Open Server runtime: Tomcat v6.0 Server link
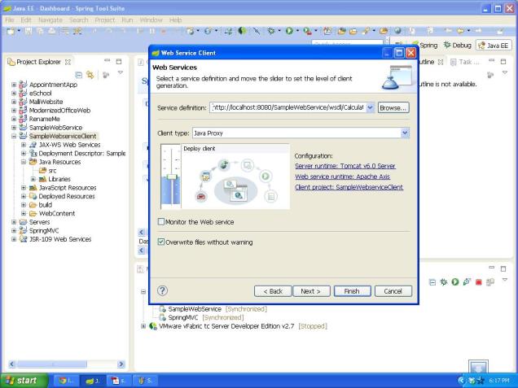This screenshot has height=388, width=518. point(345,166)
